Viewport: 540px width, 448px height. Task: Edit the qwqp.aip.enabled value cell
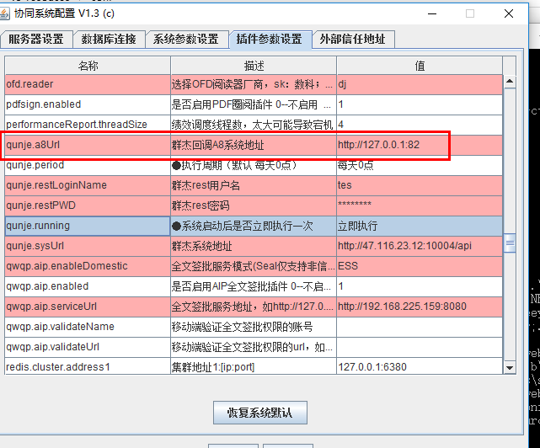420,287
